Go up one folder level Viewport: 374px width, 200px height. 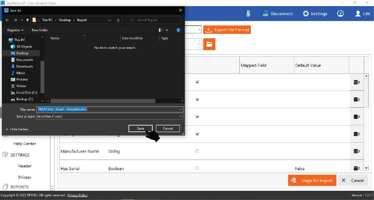27,20
